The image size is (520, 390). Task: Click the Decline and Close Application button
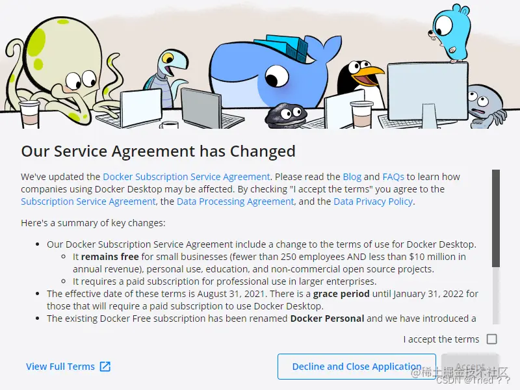point(356,367)
